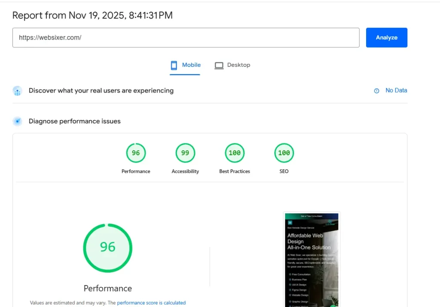
Task: Click the No Data link
Action: coord(396,90)
